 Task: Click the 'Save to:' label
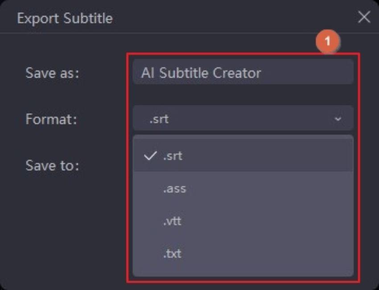click(x=52, y=165)
